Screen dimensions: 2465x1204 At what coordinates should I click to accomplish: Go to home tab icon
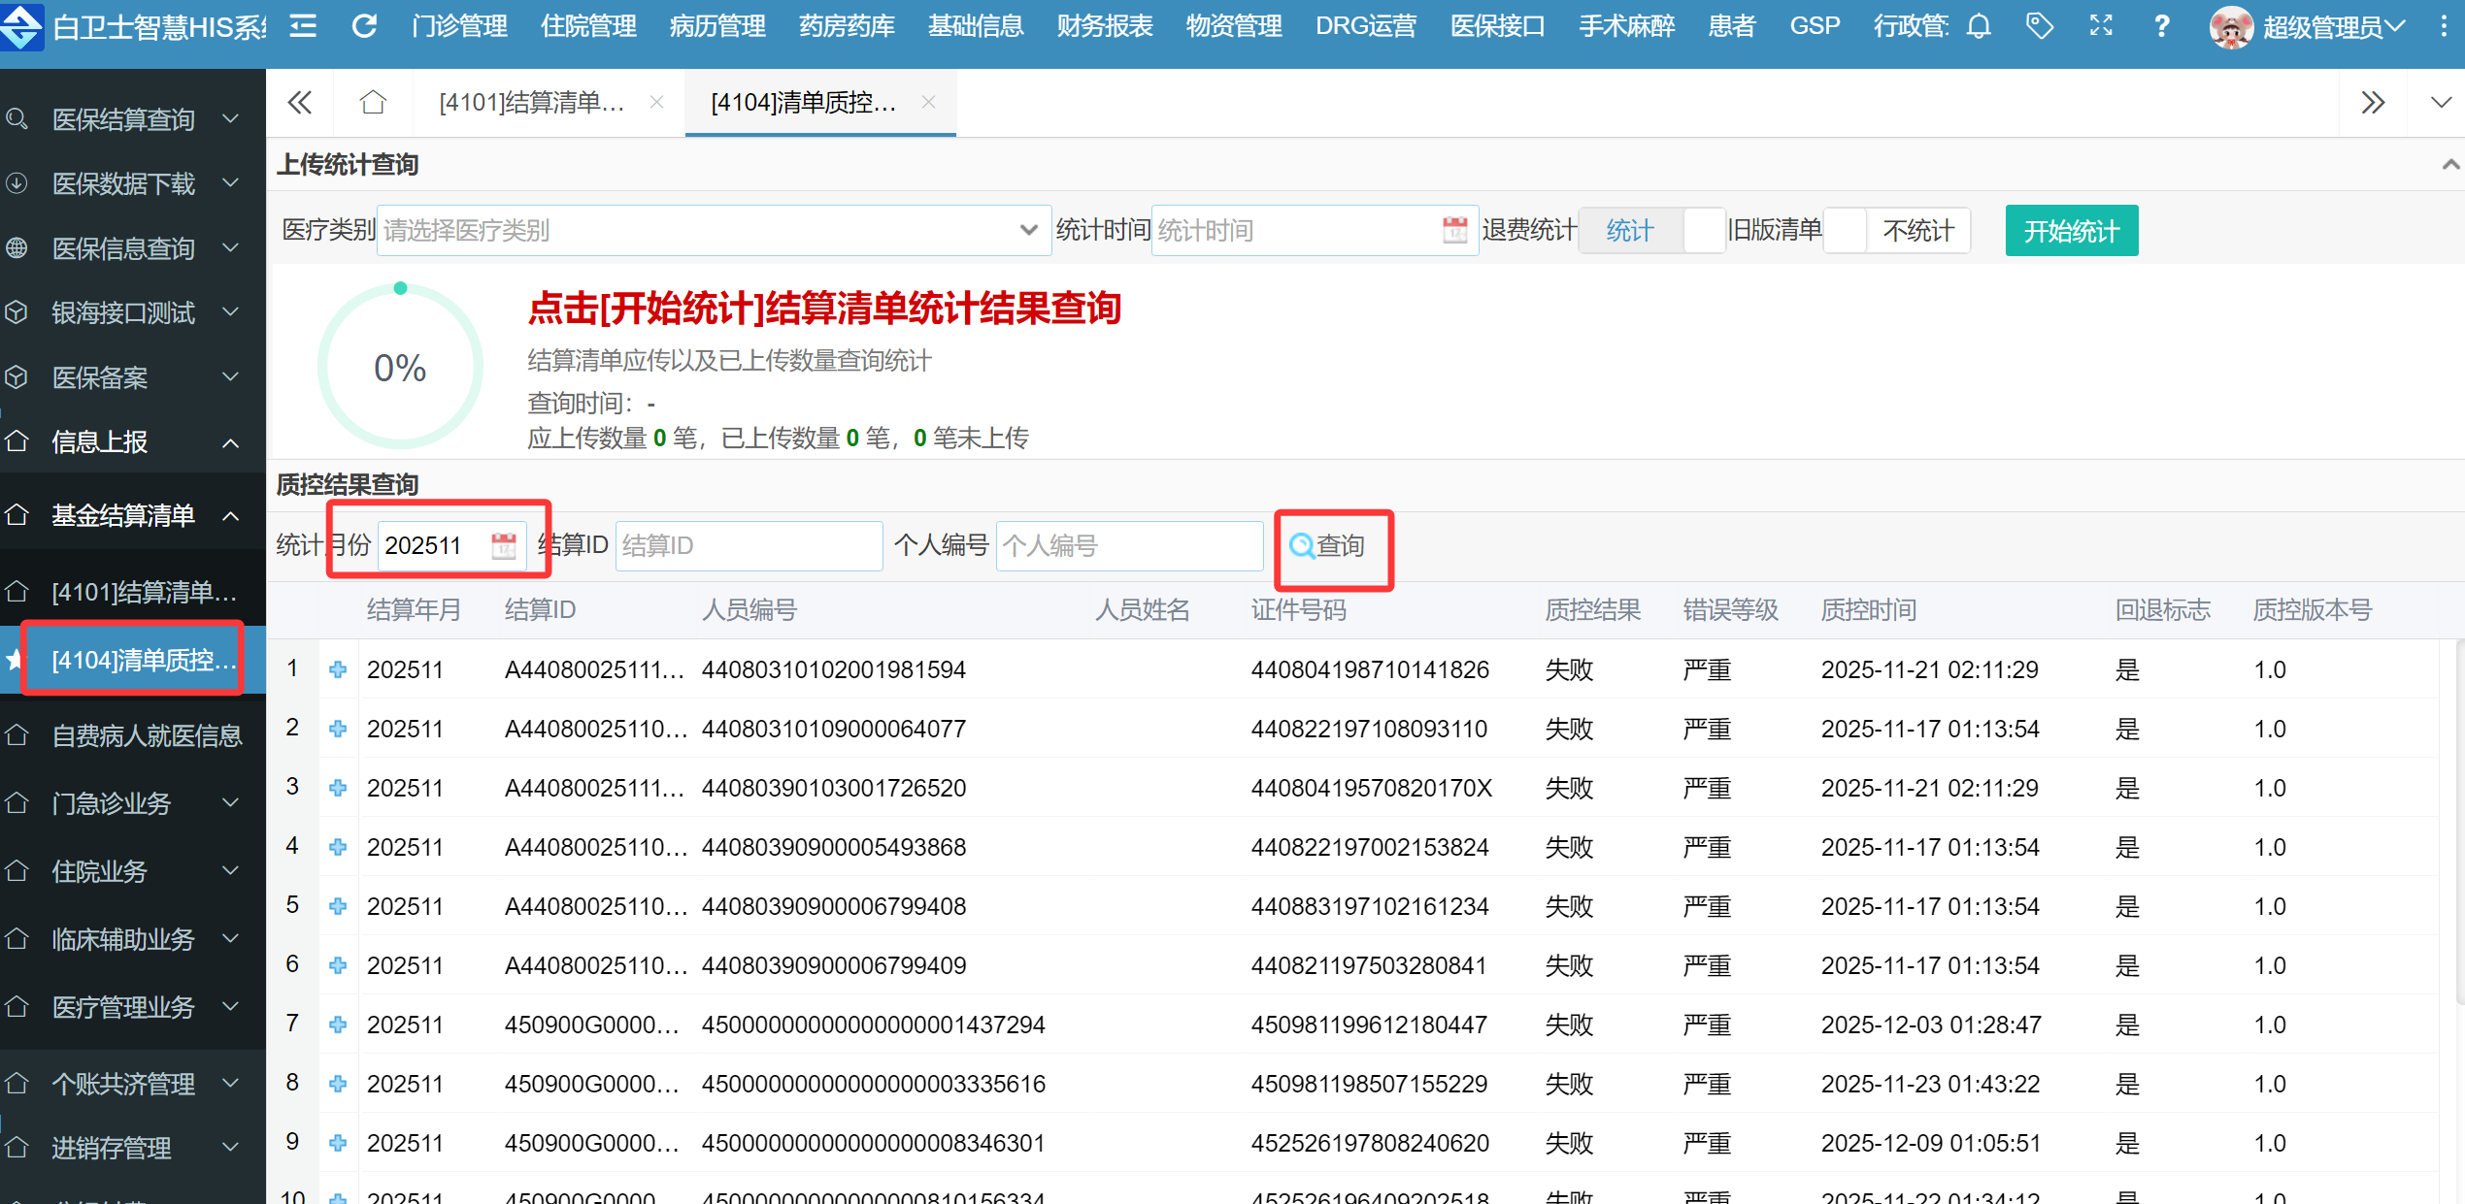(373, 102)
